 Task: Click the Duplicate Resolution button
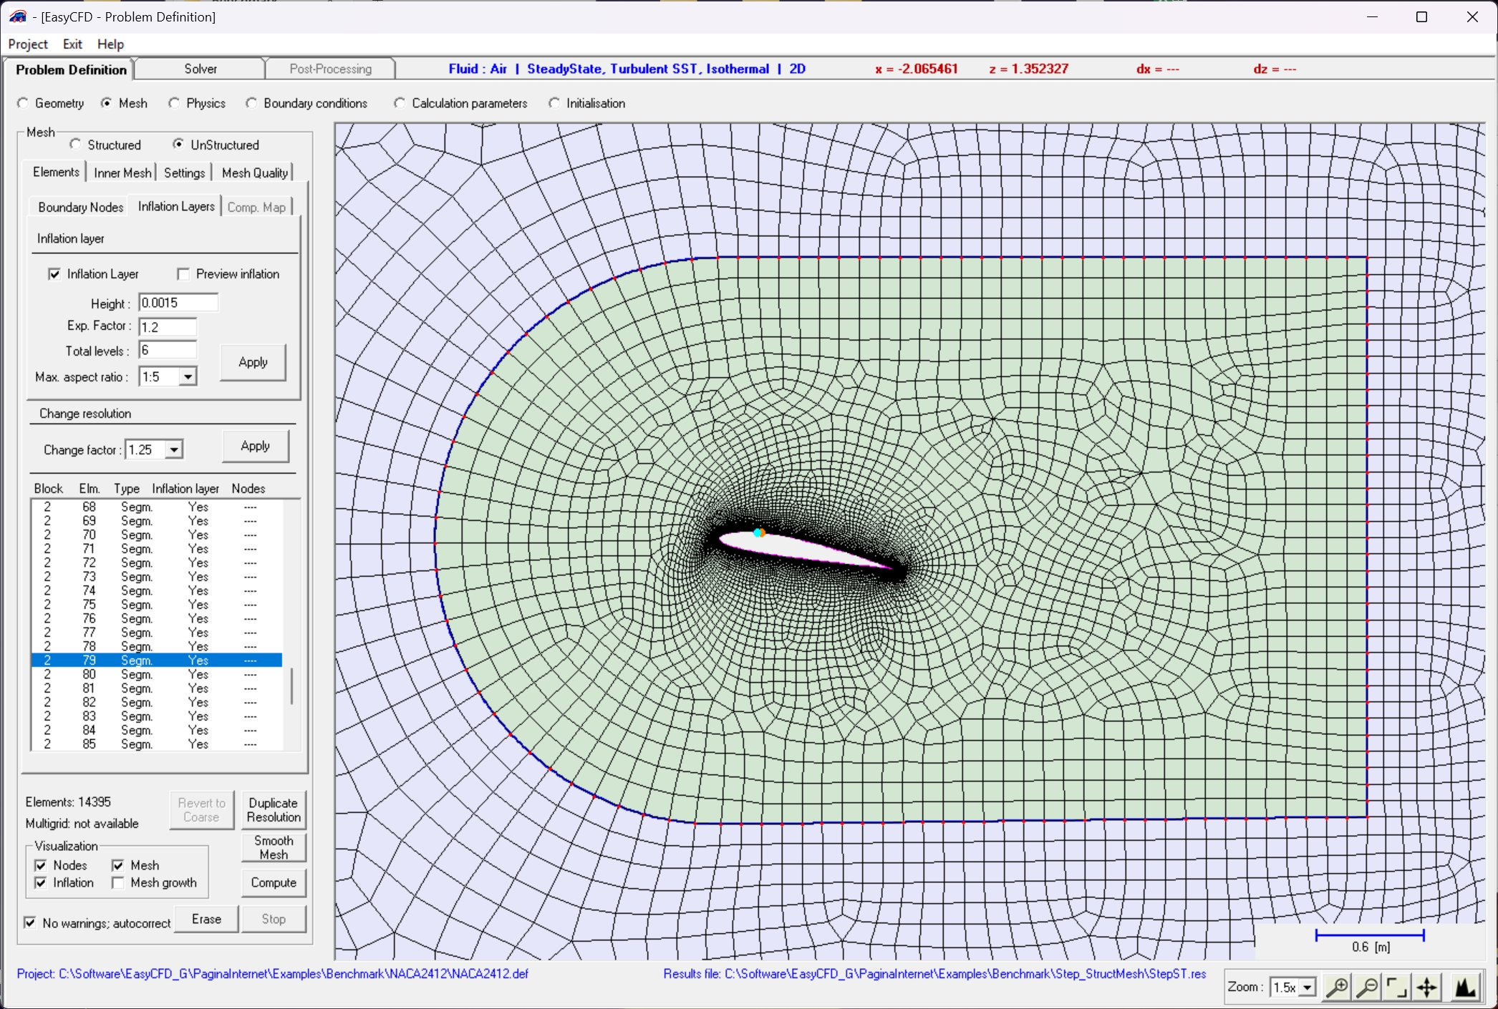[274, 810]
